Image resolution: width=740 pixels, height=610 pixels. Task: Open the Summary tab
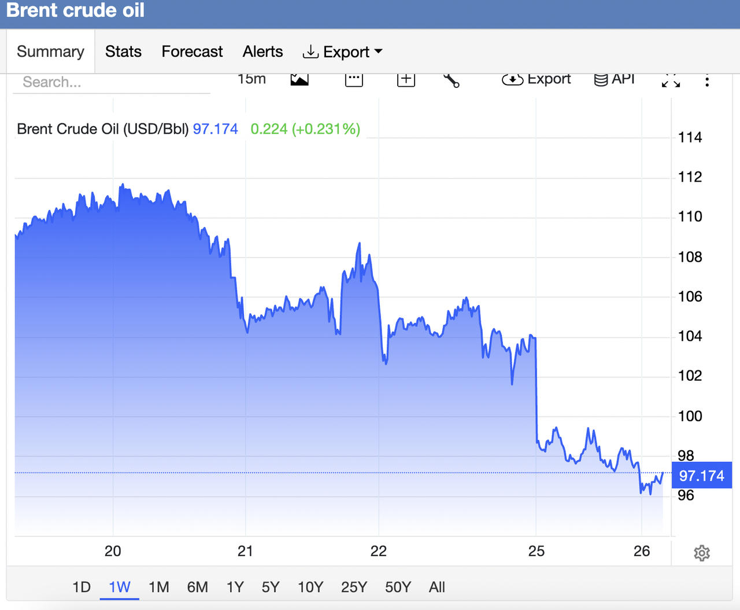pos(51,52)
